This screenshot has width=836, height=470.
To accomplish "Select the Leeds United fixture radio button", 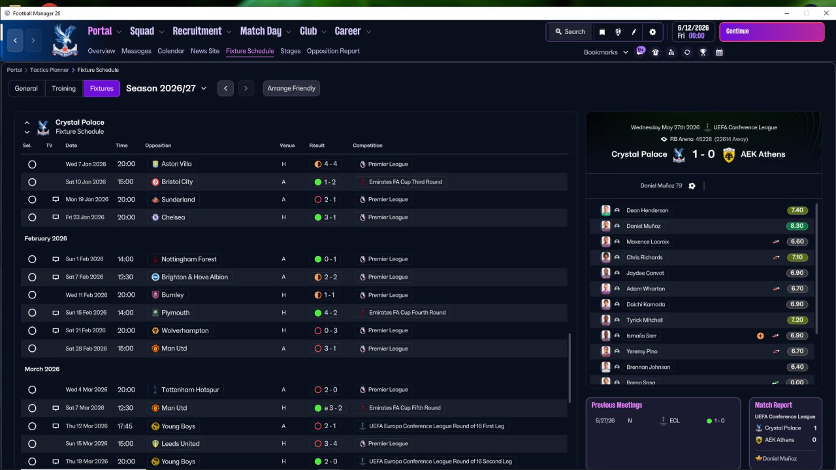I will click(32, 444).
